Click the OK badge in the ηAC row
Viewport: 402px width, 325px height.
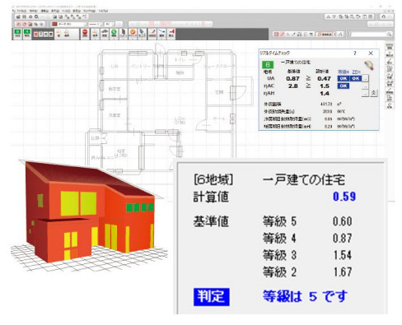pos(344,86)
